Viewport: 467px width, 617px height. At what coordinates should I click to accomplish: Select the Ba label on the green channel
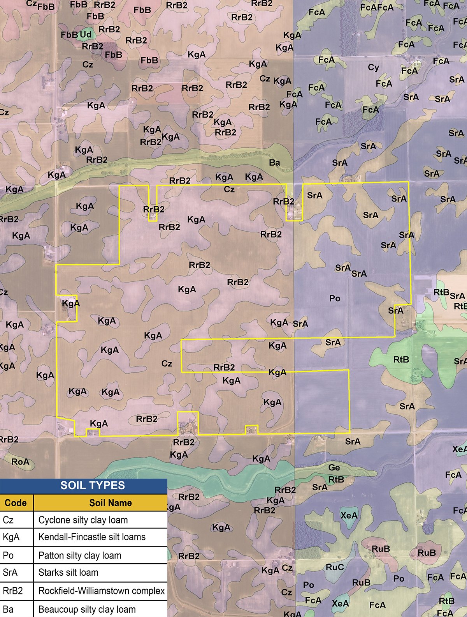[x=274, y=163]
